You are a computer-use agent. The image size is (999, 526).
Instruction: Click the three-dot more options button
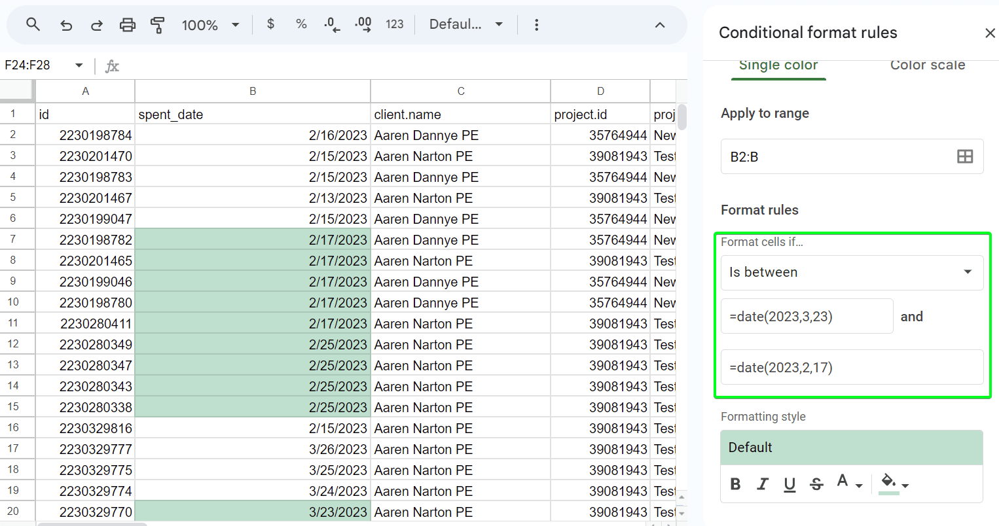click(x=536, y=25)
